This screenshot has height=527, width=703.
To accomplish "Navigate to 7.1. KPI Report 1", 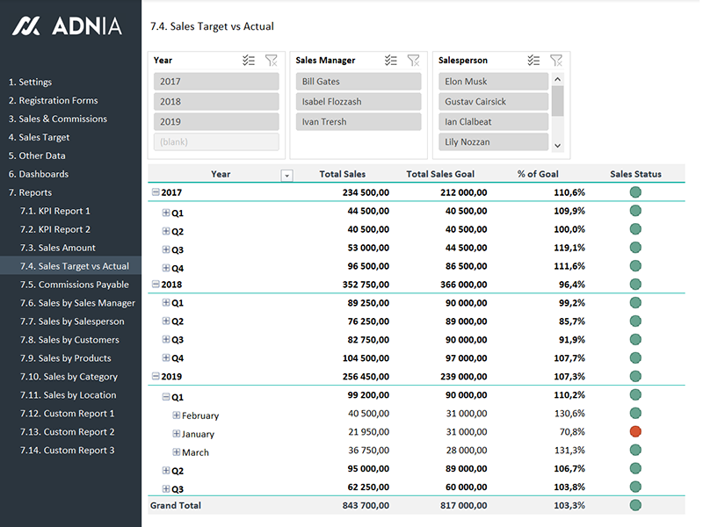I will [55, 211].
